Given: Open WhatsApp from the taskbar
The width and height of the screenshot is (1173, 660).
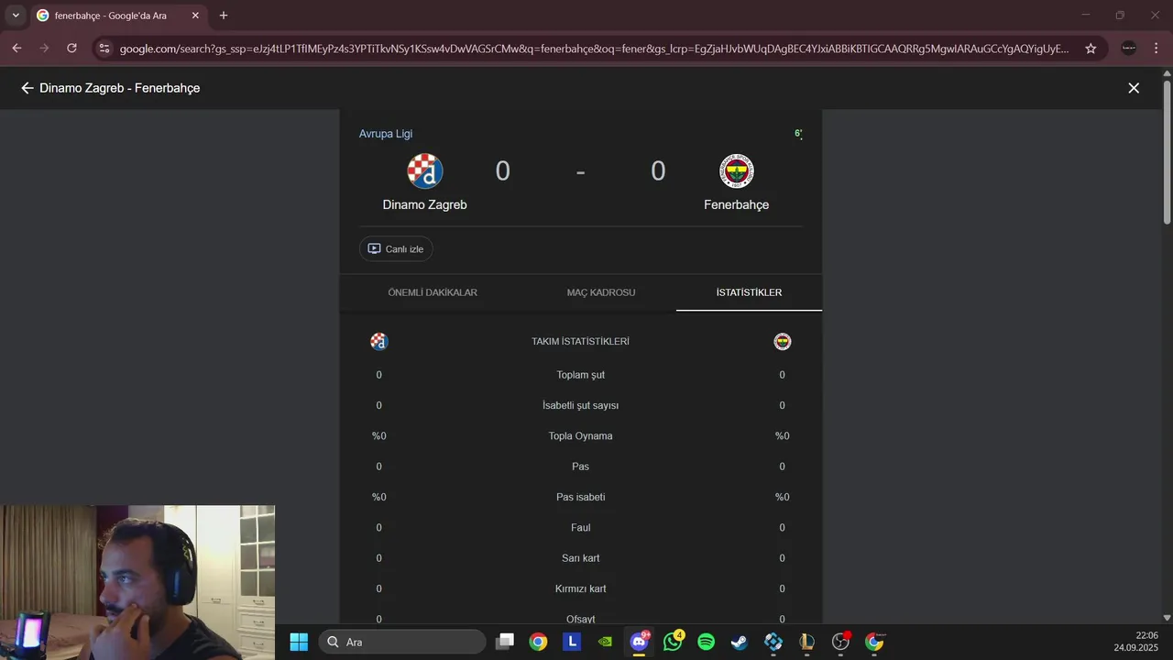Looking at the screenshot, I should point(673,642).
